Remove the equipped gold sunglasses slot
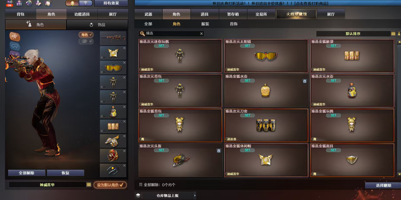Image resolution: width=401 pixels, height=200 pixels. tap(124, 63)
